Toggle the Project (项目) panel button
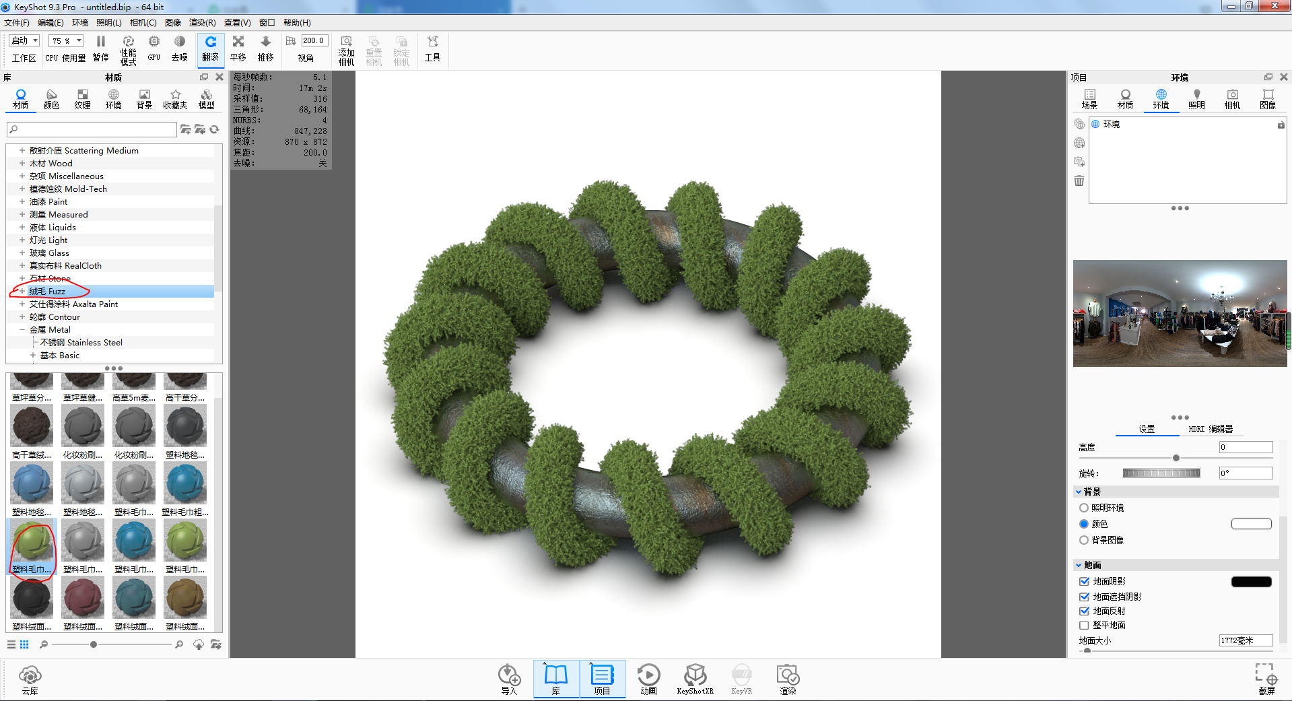This screenshot has width=1292, height=701. click(x=602, y=679)
